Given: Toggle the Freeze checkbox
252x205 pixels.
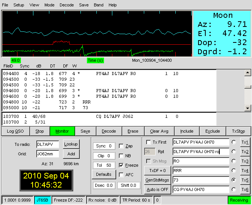Looking at the screenshot, I should (121, 165).
